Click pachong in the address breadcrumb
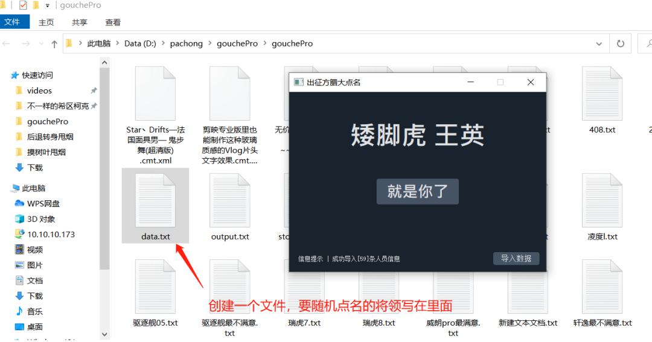 click(187, 43)
